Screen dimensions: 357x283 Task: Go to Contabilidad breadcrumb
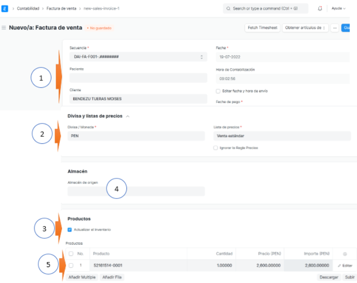tap(28, 8)
